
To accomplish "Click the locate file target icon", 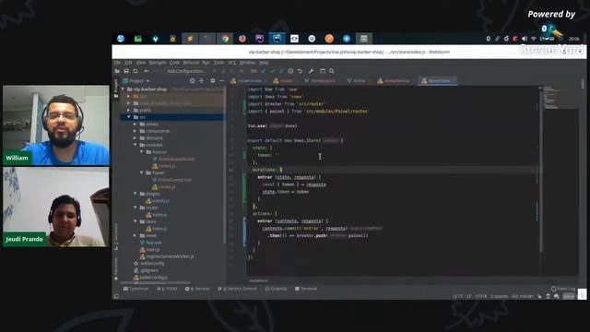I will coord(192,81).
